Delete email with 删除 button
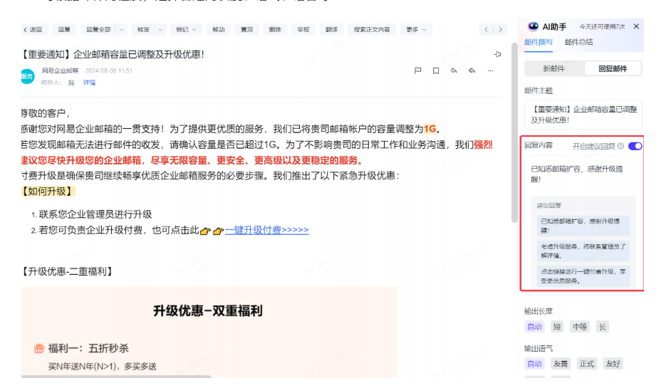The width and height of the screenshot is (666, 388). point(275,29)
